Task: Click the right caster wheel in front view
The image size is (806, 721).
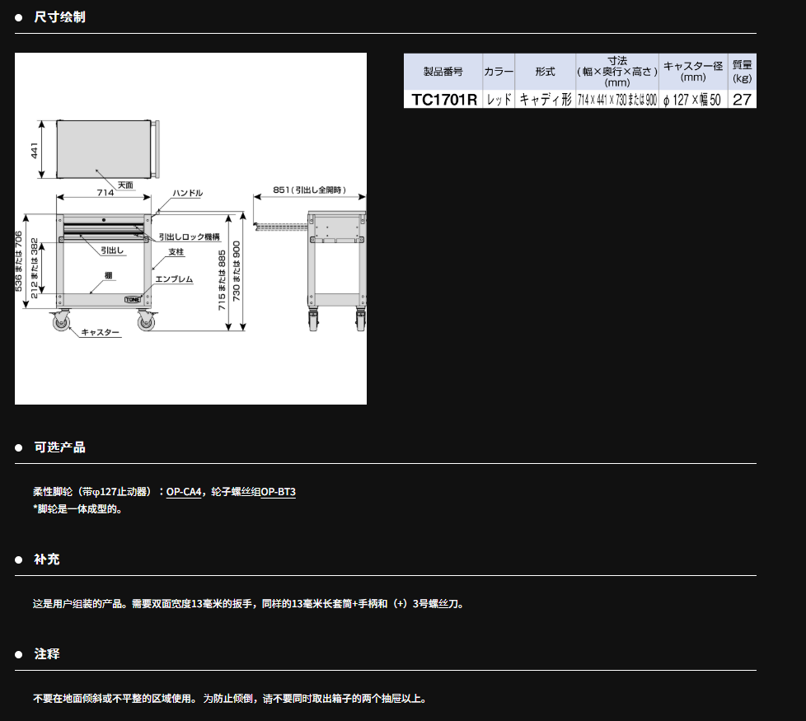Action: coord(146,321)
